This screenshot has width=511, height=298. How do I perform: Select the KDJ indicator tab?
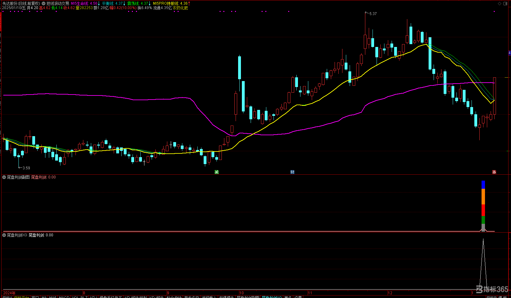click(x=93, y=297)
